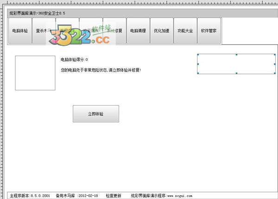Open the 电脑清理 tab button
The height and width of the screenshot is (199, 278).
click(x=138, y=30)
